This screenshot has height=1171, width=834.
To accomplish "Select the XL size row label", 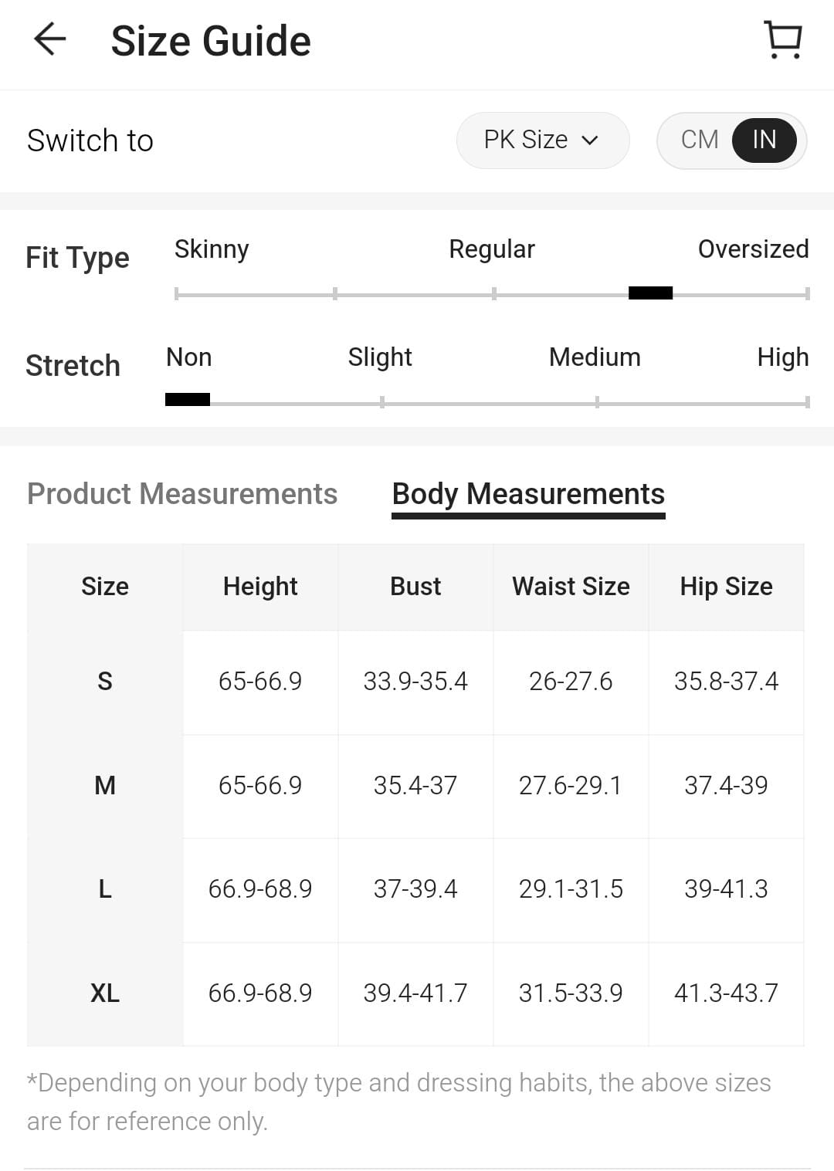I will tap(105, 993).
